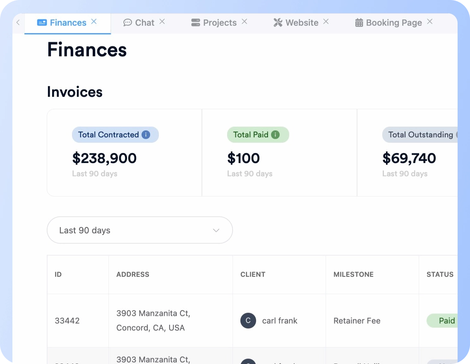Switch to the Projects tab
Viewport: 470px width, 364px height.
(x=214, y=23)
